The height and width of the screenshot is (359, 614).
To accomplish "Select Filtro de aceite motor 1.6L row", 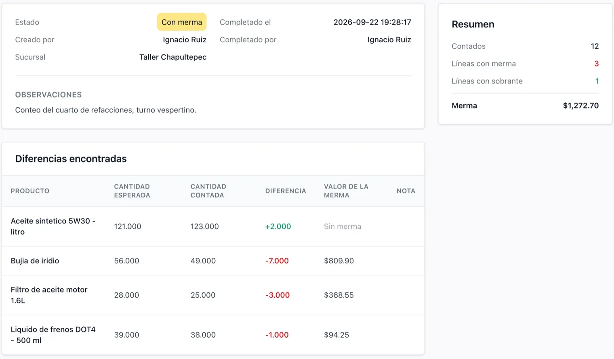I will point(213,295).
